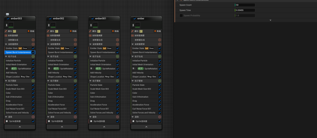The image size is (317, 138).
Task: Add renderer to ember002 渲染 section
Action: [x=75, y=117]
